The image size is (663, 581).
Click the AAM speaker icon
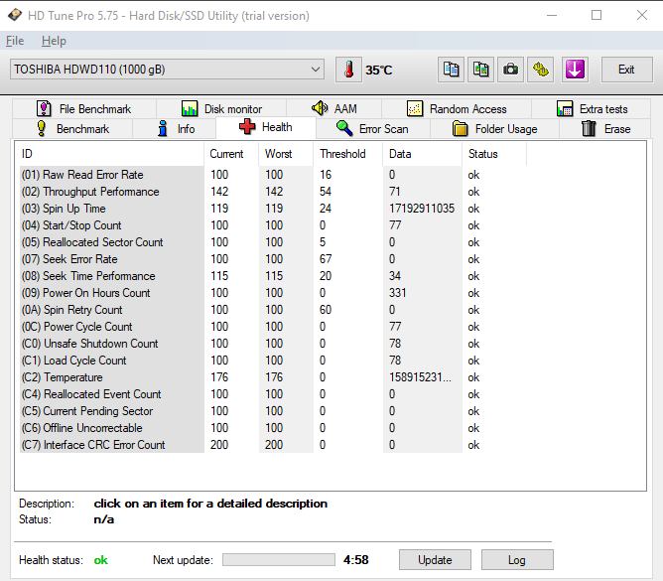[320, 108]
